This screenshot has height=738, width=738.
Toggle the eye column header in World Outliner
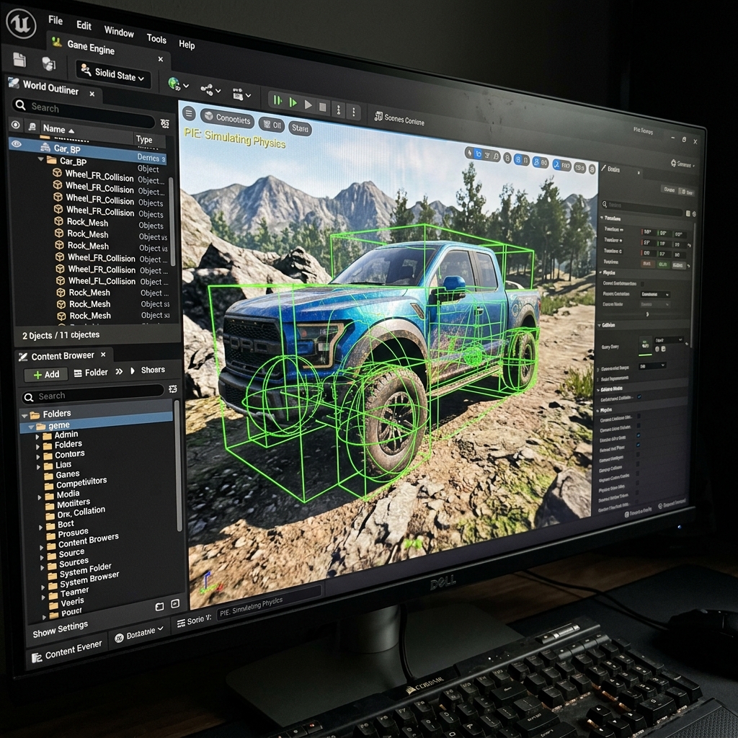point(16,125)
